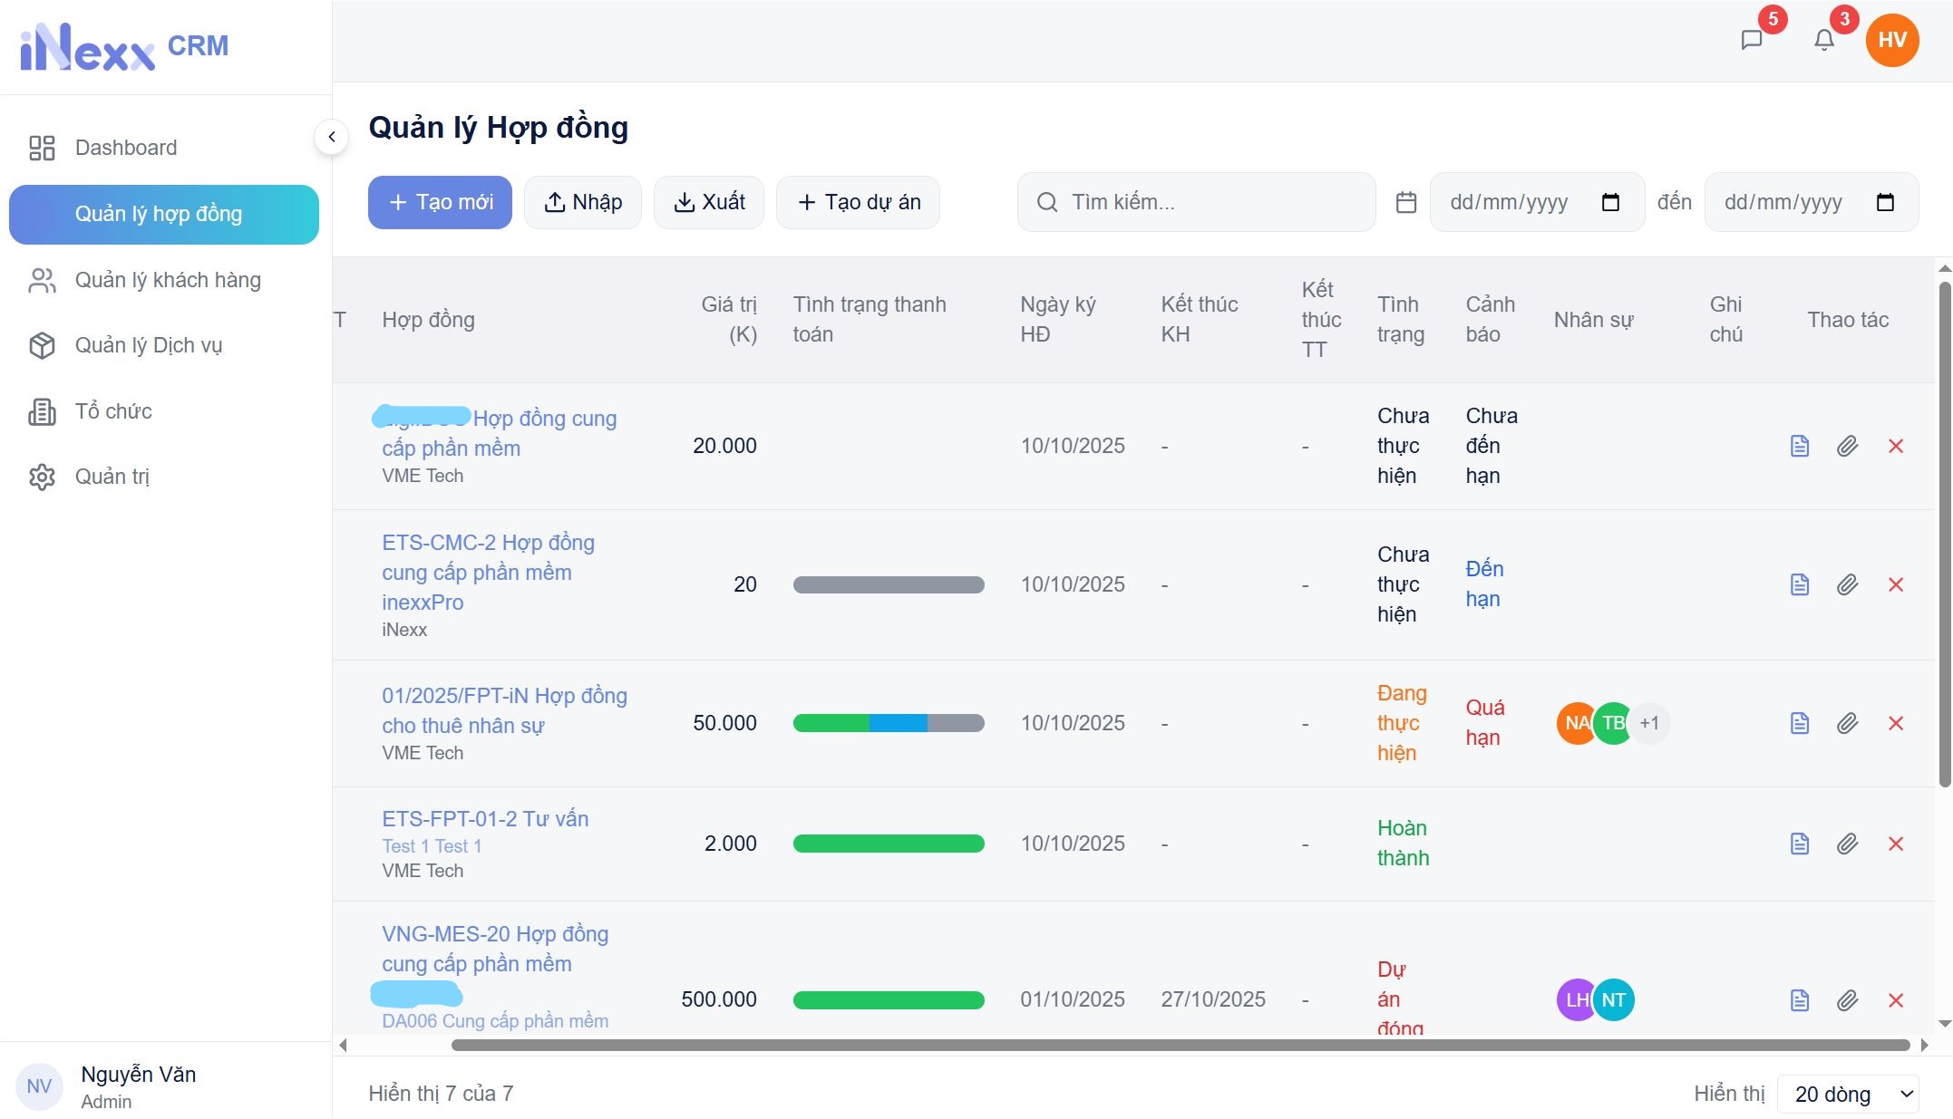Open the end date picker

pos(1885,202)
